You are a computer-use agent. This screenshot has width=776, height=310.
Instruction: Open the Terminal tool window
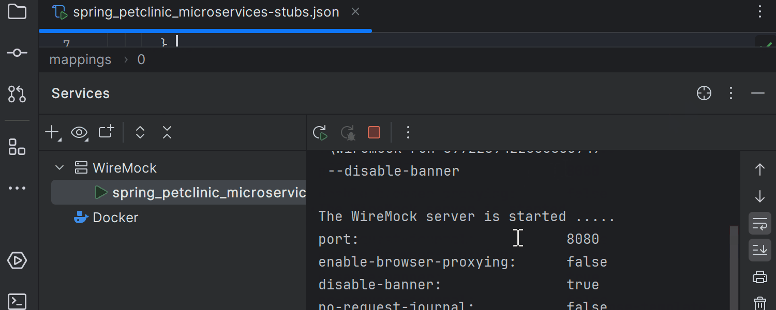[x=17, y=301]
